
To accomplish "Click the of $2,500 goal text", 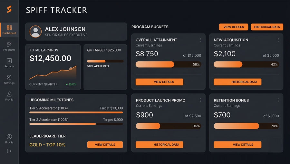I will coord(193,116).
